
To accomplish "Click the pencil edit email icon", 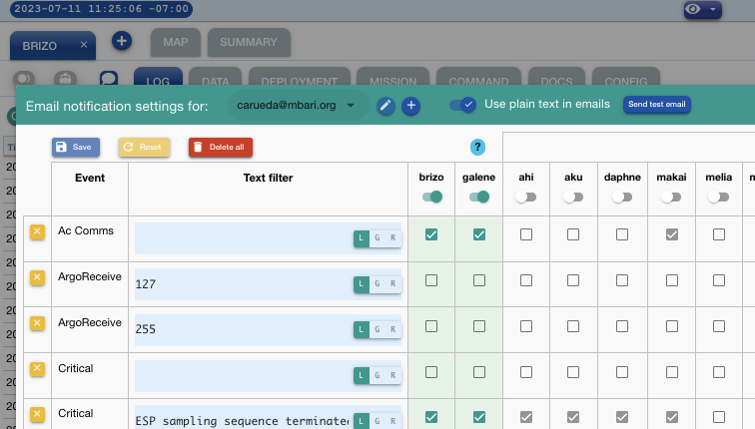I will click(385, 105).
